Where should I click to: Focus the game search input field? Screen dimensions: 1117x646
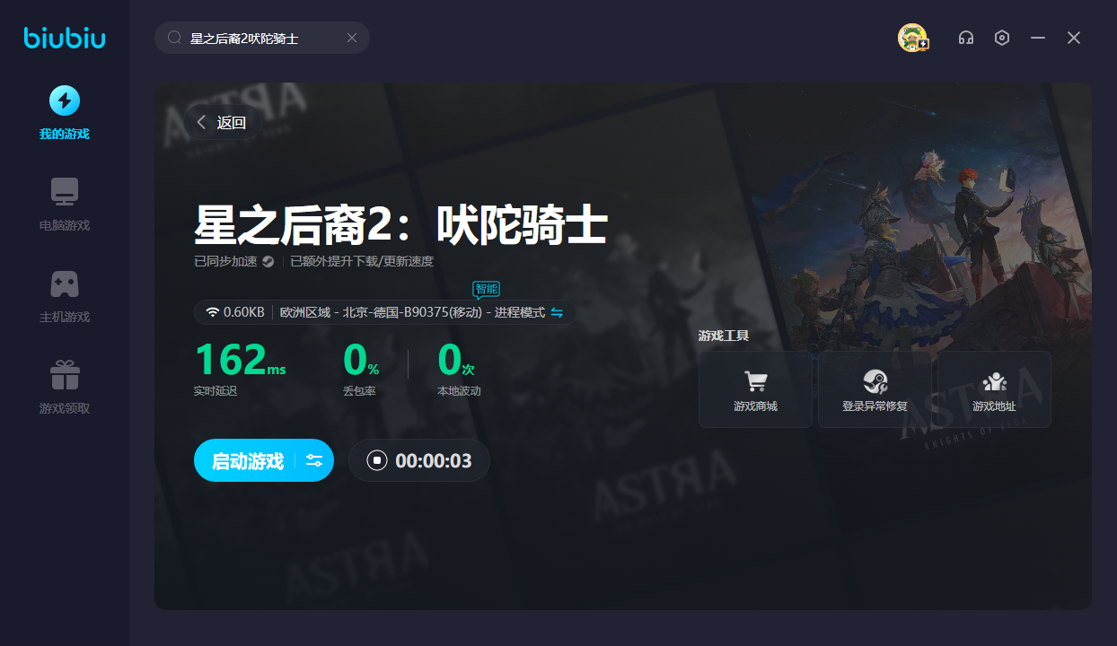coord(260,38)
